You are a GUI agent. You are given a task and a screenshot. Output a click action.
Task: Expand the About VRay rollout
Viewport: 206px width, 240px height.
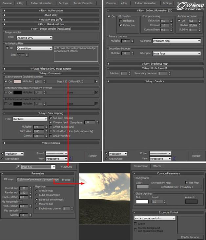click(51, 15)
